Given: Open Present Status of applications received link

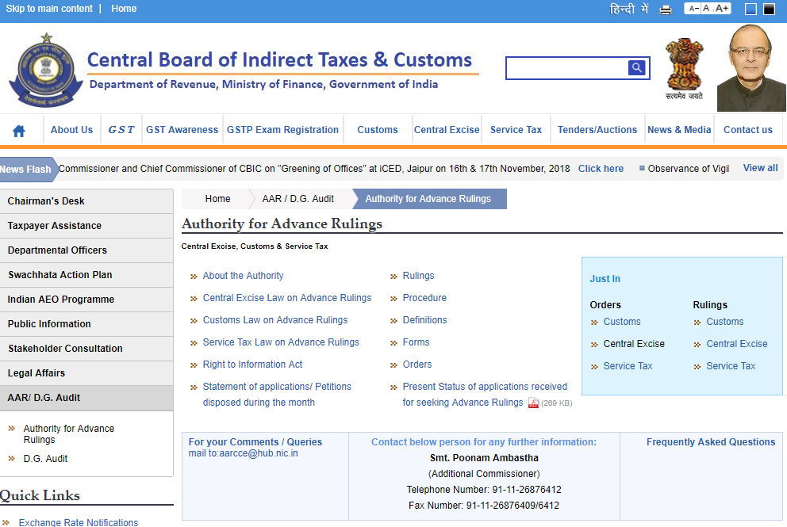Looking at the screenshot, I should point(485,395).
